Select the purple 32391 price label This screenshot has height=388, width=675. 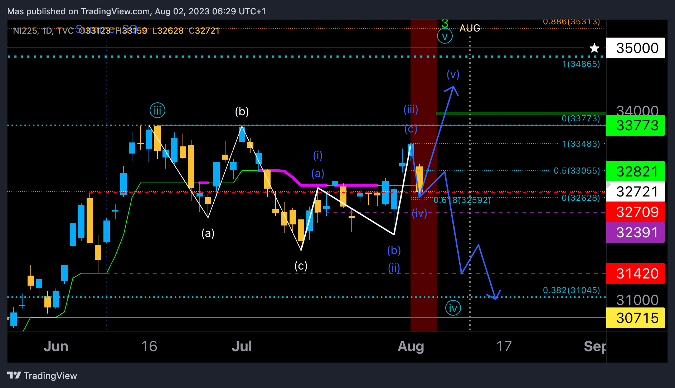636,232
